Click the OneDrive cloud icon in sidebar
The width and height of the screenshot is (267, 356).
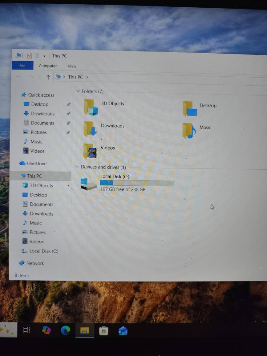pyautogui.click(x=22, y=163)
